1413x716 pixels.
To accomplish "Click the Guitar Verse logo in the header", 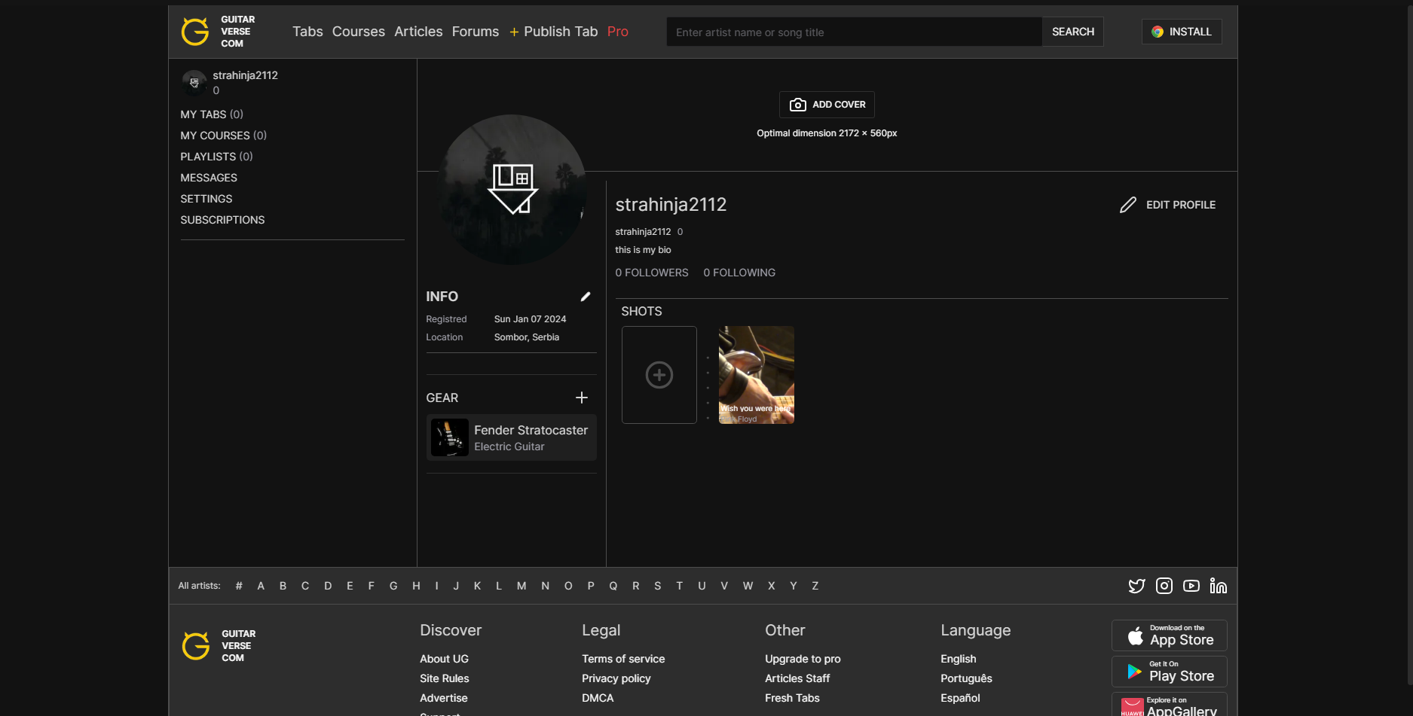I will click(219, 32).
